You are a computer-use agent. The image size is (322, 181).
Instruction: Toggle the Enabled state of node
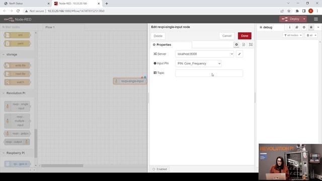tap(160, 169)
